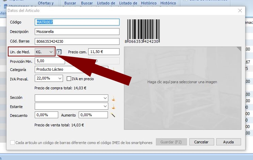Expand the Sección dropdown
Viewport: 253px width, 160px height.
[x=71, y=98]
